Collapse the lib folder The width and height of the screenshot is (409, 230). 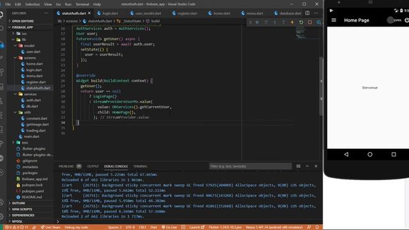click(x=24, y=40)
